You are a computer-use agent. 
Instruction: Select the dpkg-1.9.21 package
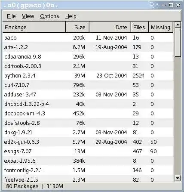(x=88, y=132)
